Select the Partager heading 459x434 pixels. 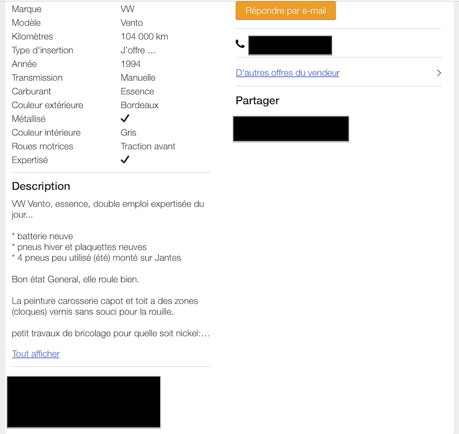(x=257, y=101)
